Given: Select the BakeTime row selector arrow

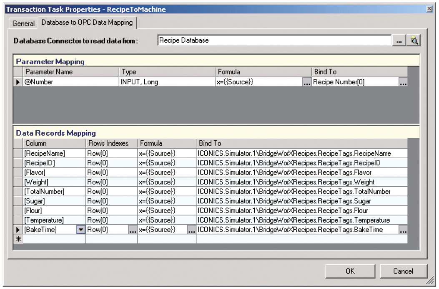Looking at the screenshot, I should tap(18, 230).
